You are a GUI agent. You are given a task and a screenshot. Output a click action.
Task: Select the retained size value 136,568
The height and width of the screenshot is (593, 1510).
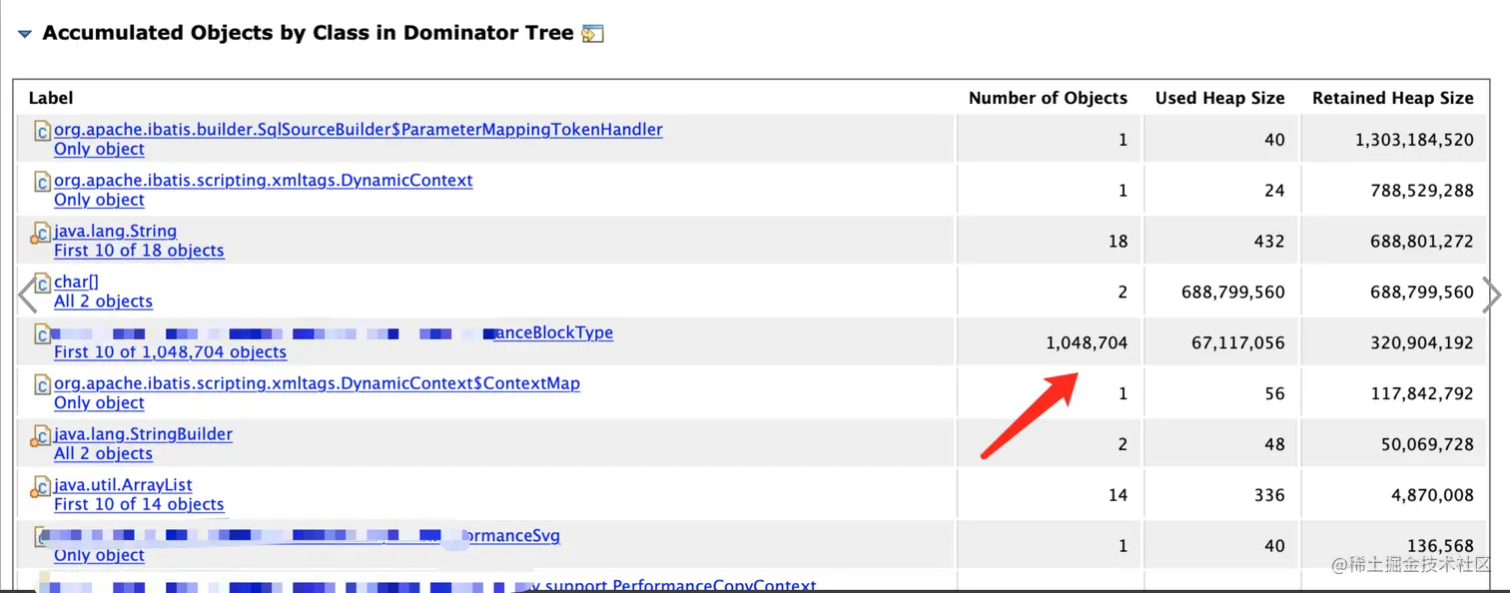point(1441,547)
